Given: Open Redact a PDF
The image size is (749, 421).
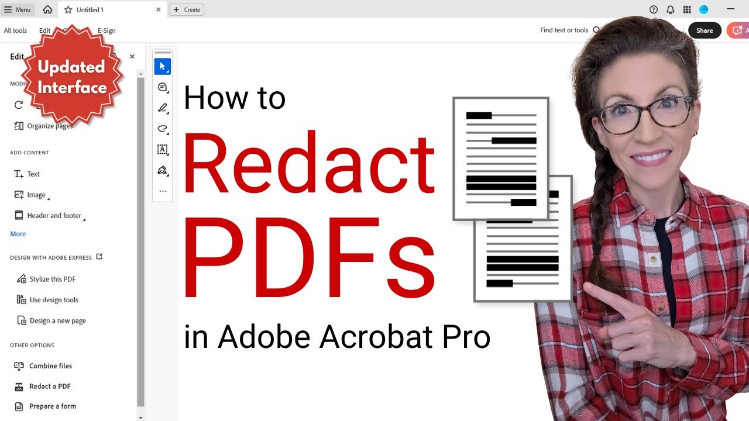Looking at the screenshot, I should 42,387.
